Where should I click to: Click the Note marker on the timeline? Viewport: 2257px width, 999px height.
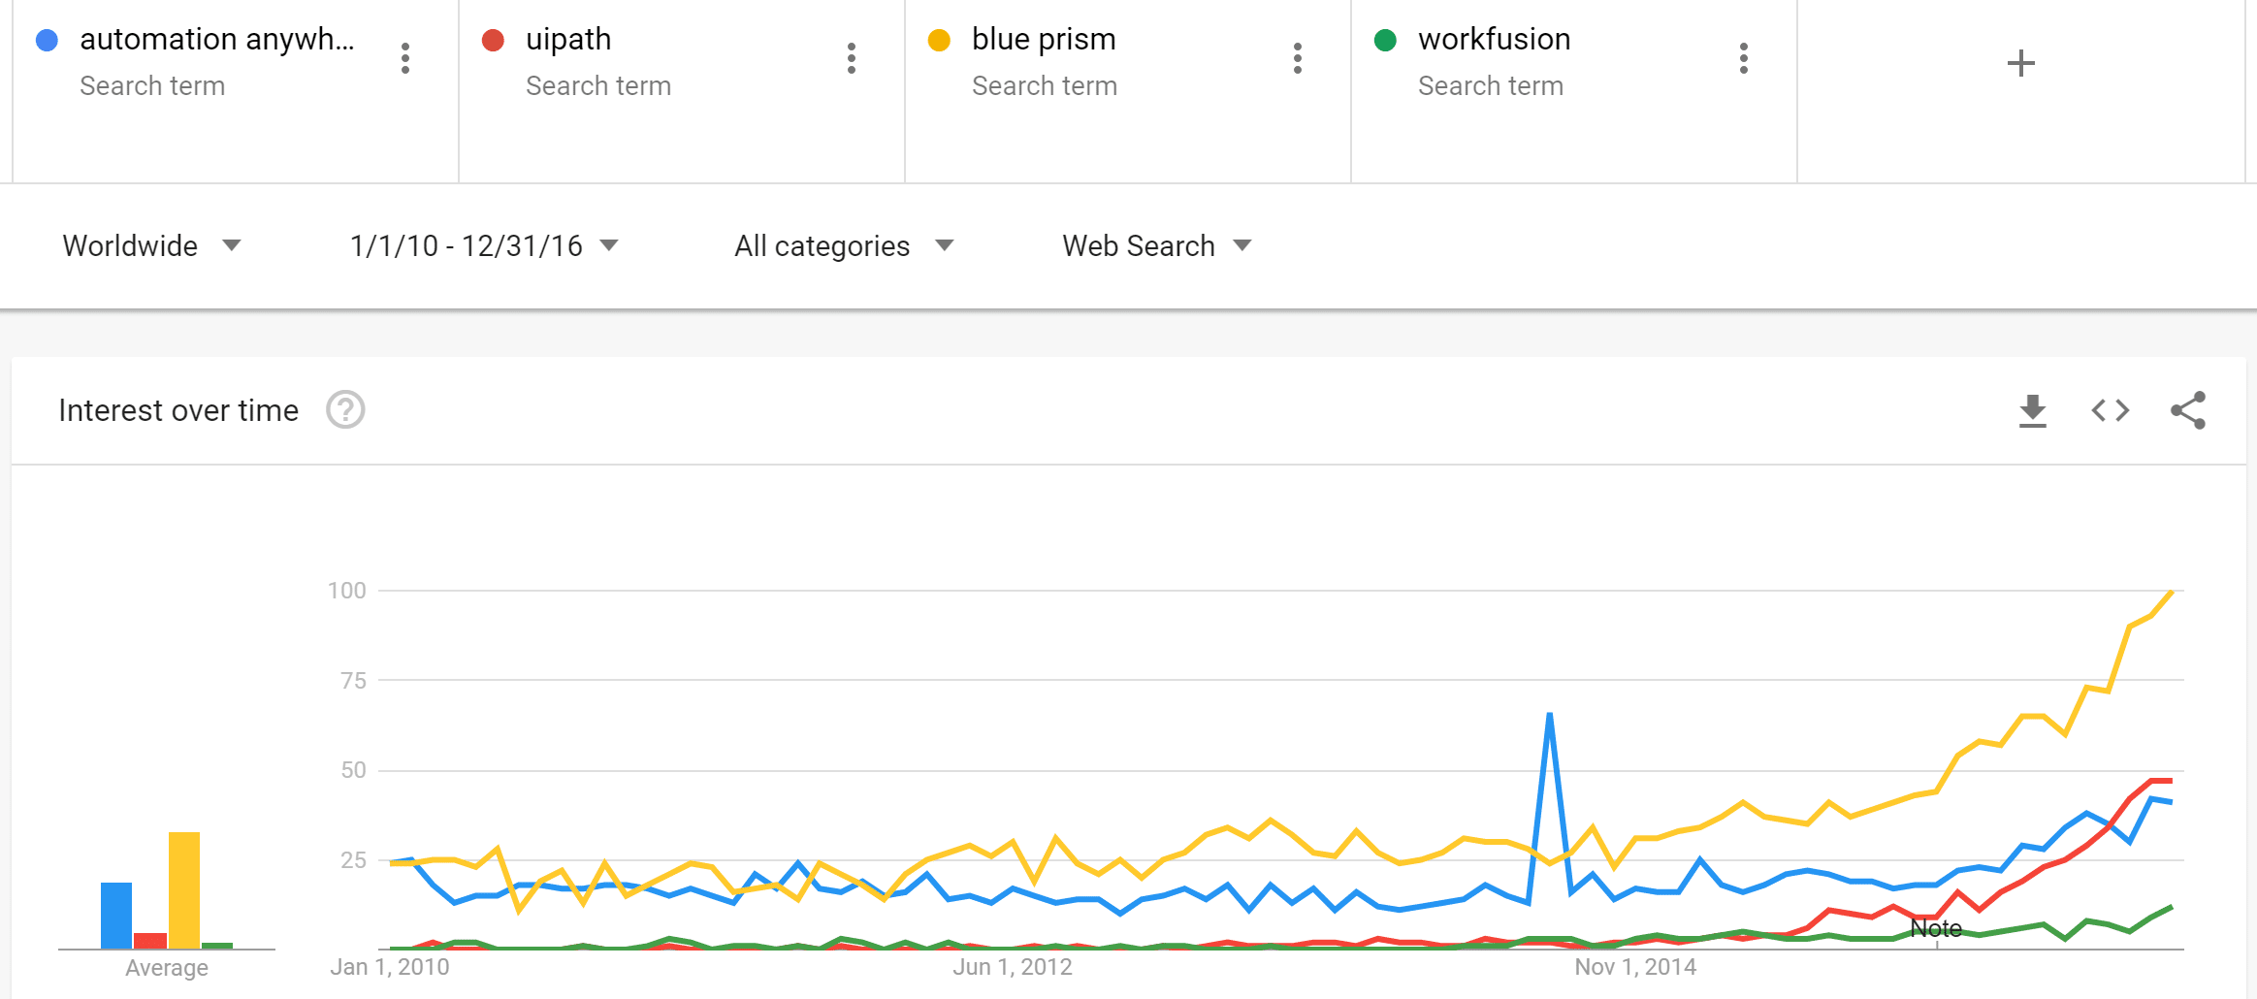(x=1936, y=929)
